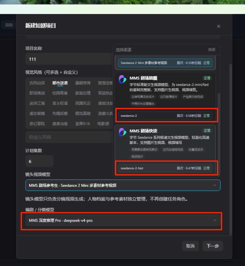Click the MMS 剧场快速 channel logo icon

pos(122,132)
